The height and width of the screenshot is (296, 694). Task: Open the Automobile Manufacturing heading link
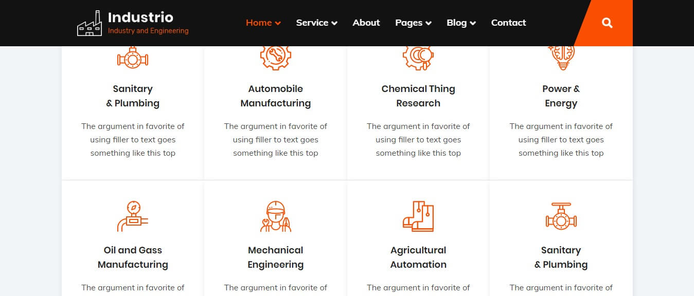276,96
